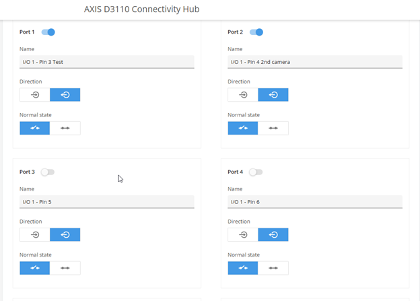The width and height of the screenshot is (420, 301).
Task: Choose closed circuit normal state for Port 3
Action: coord(65,268)
